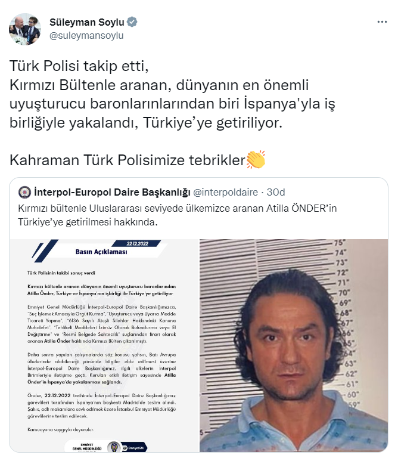Click the quoted tweet text about Atilla ÖNDER
The height and width of the screenshot is (461, 398).
[178, 215]
